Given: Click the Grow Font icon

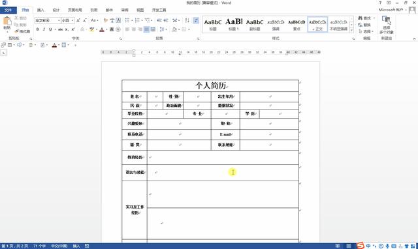Looking at the screenshot, I should (78, 20).
